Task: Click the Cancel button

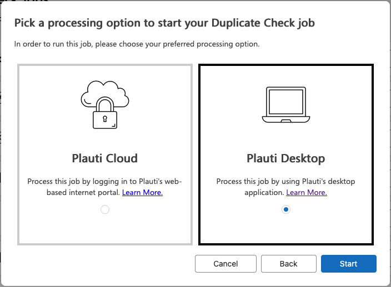Action: (x=225, y=264)
